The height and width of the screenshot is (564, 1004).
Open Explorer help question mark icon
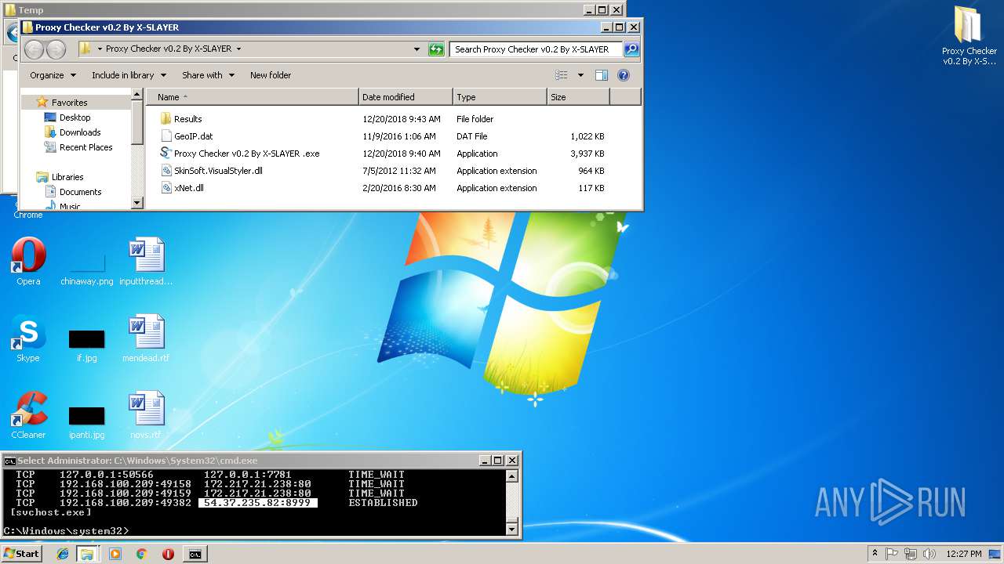pos(624,75)
